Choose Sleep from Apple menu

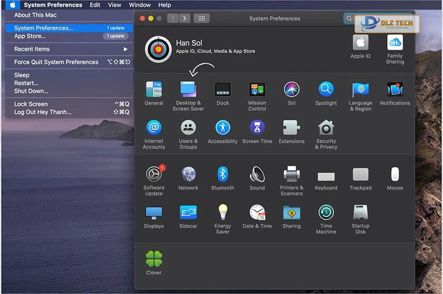(69, 75)
